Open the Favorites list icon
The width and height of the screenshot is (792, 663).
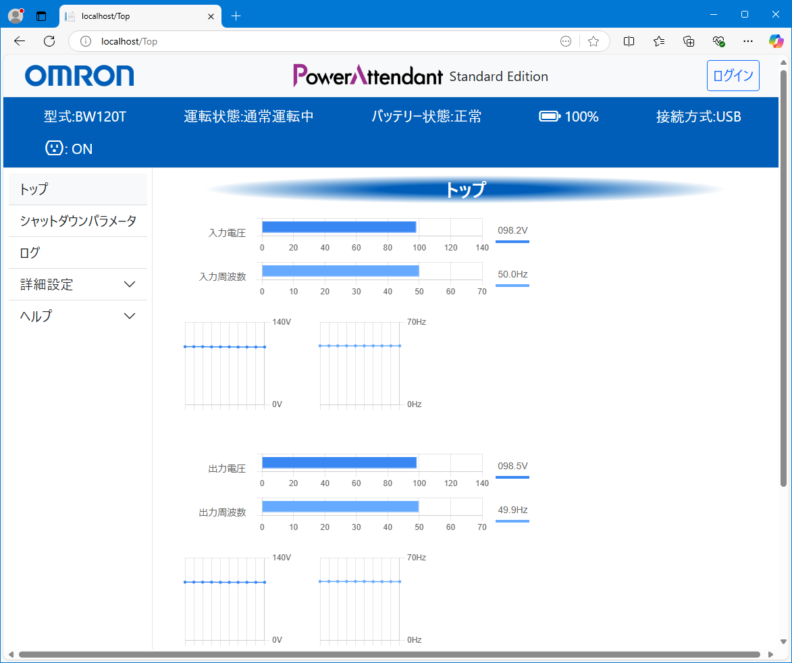pos(659,41)
